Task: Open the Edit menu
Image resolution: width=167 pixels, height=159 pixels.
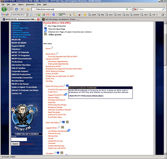Action: [8, 5]
